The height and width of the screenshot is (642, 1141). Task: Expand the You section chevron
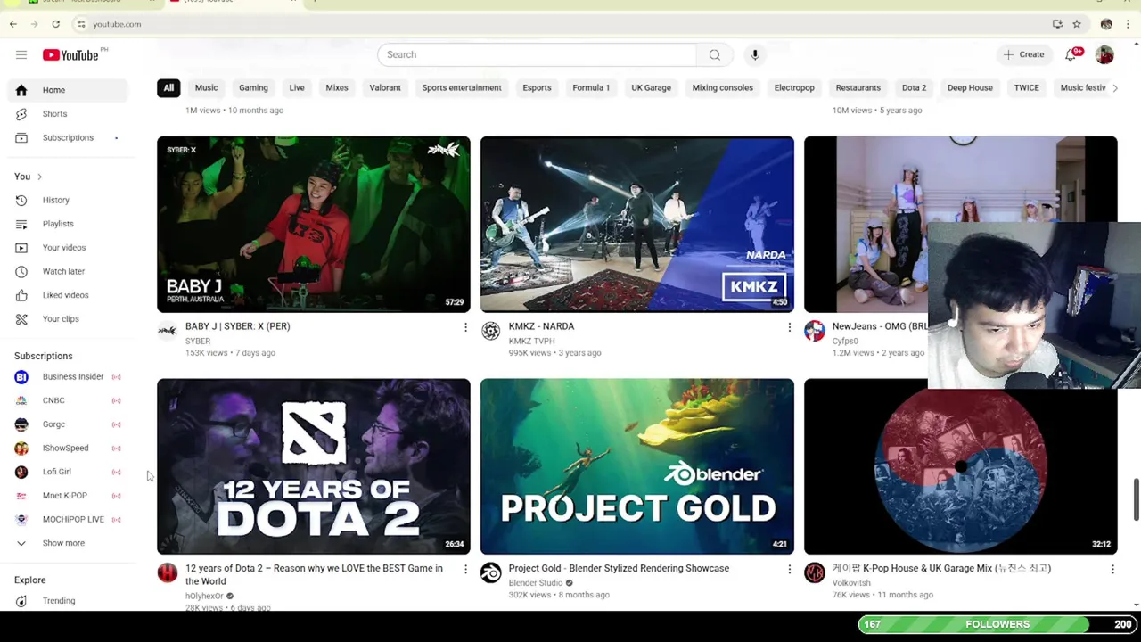(x=39, y=177)
